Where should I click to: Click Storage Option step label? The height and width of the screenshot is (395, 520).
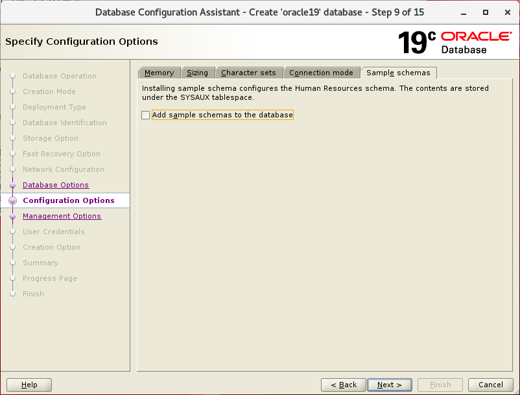pos(51,138)
